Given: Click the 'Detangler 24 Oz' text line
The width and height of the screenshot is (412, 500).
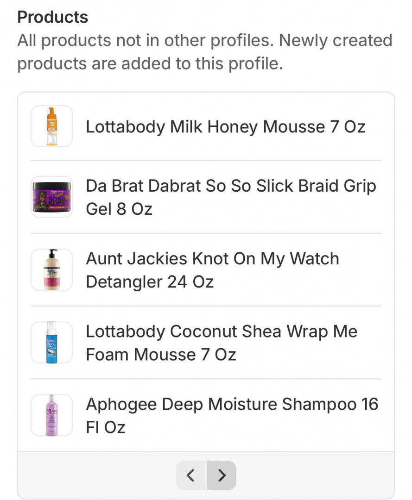Looking at the screenshot, I should 150,282.
